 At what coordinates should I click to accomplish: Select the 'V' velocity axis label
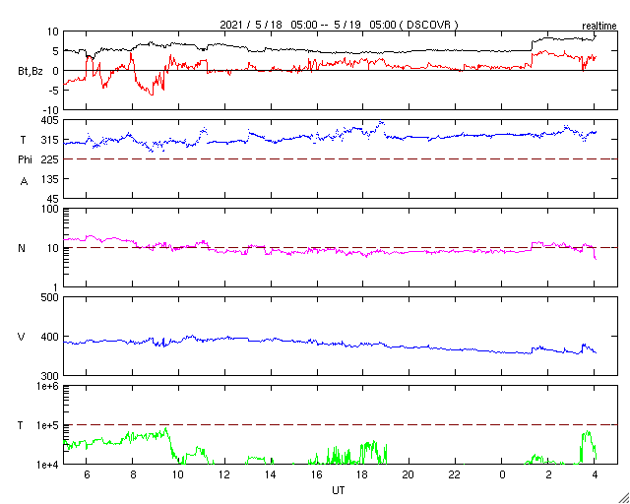coord(22,337)
